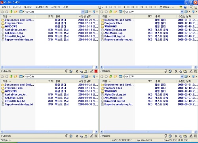Sort by 수정한 날짜 column in bottom-right pane
Screen dimensions: 198x143
[187, 81]
